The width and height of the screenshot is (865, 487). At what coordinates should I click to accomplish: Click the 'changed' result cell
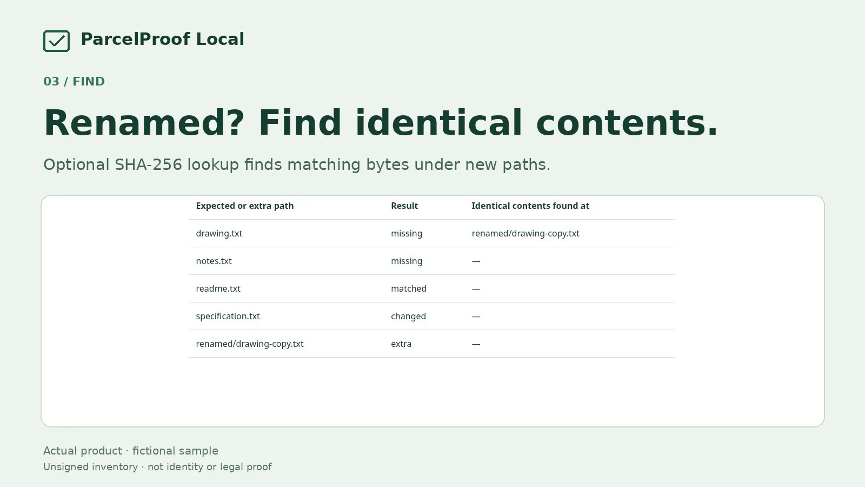pos(408,316)
